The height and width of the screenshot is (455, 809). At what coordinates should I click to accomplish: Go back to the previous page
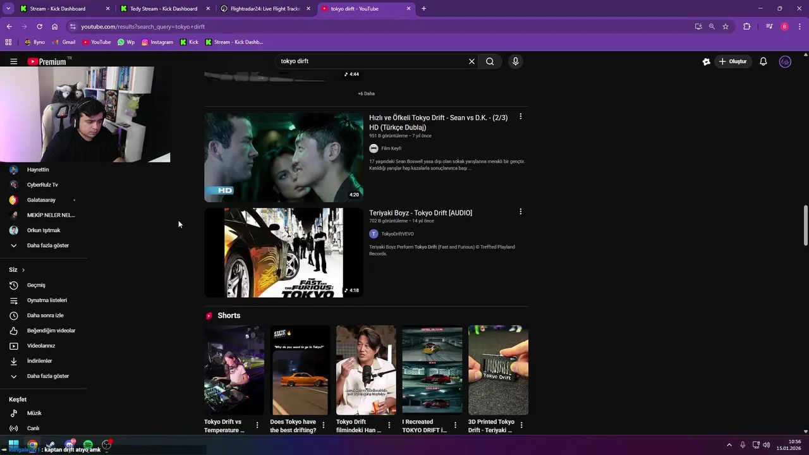pos(9,27)
